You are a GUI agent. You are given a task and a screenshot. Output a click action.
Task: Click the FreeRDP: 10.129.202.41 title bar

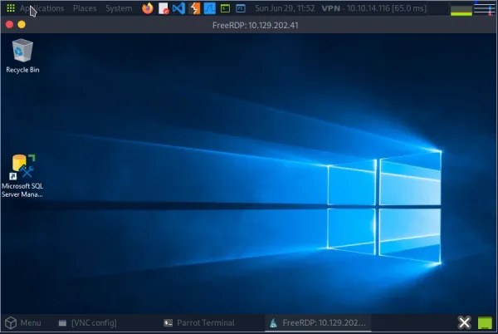[255, 25]
